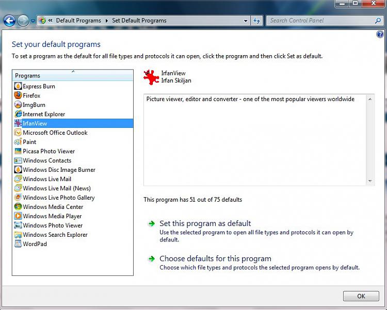387x310 pixels.
Task: Select Windows Media Player entry
Action: [x=52, y=216]
